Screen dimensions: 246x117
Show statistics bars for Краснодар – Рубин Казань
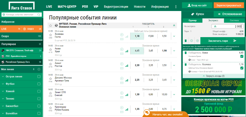(127, 109)
